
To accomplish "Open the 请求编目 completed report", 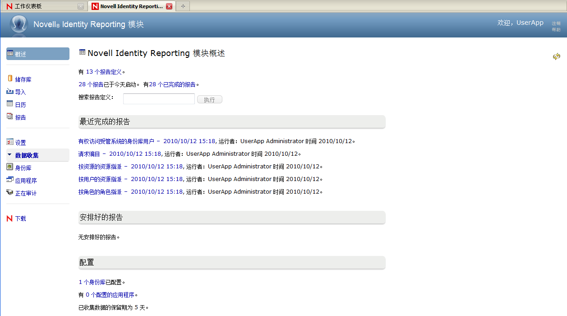I will point(120,154).
